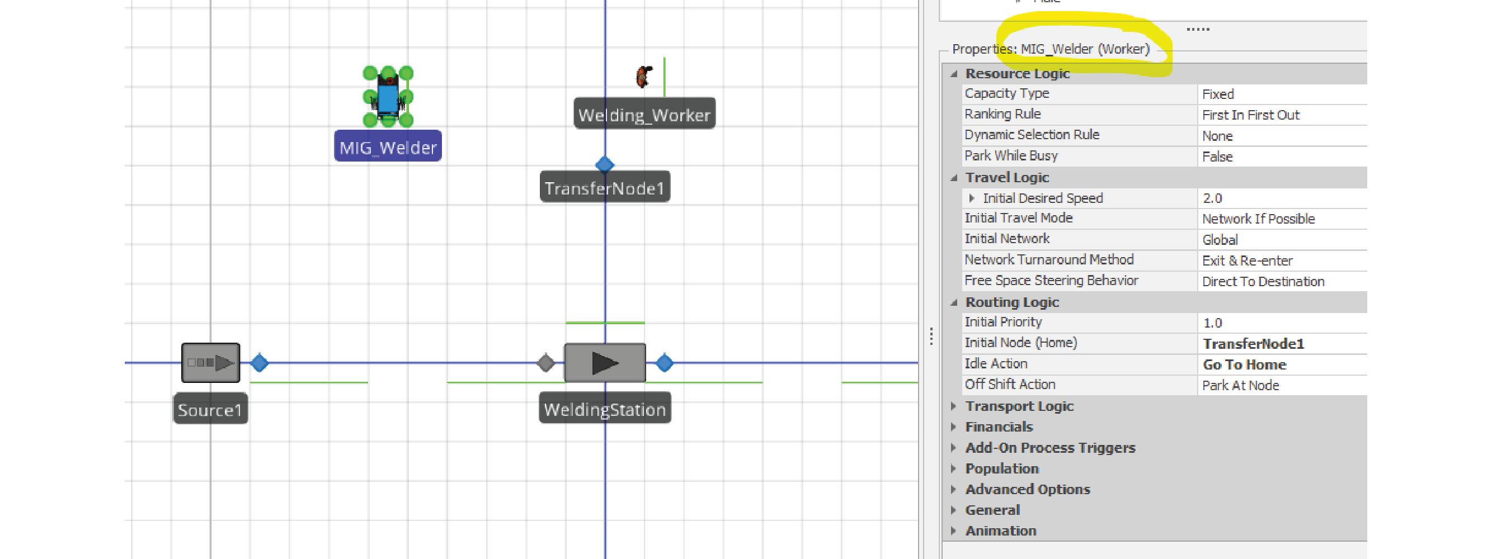Click the Initial Node (Home) TransferNode1 value
1492x559 pixels.
click(x=1280, y=344)
